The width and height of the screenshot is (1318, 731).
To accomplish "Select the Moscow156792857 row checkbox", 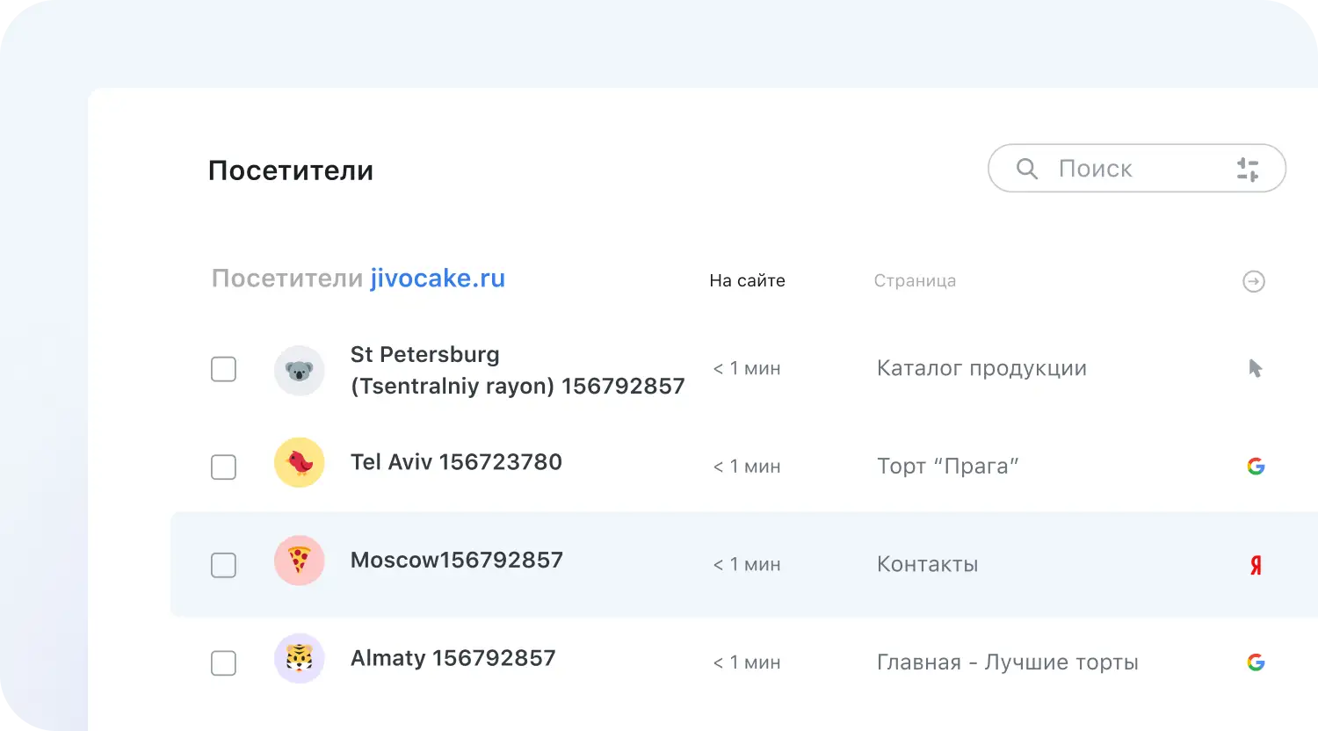I will [x=223, y=565].
